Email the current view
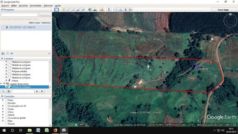238x134 pixels. click(x=116, y=10)
